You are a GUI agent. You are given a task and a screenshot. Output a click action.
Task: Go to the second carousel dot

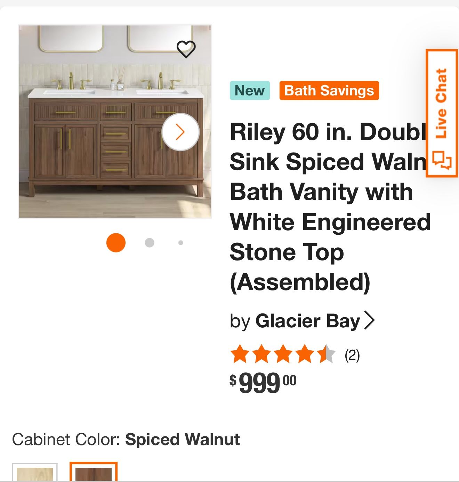click(150, 242)
